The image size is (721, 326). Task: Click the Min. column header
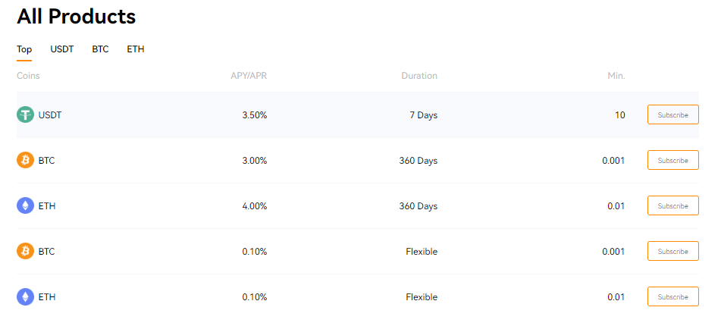(616, 76)
